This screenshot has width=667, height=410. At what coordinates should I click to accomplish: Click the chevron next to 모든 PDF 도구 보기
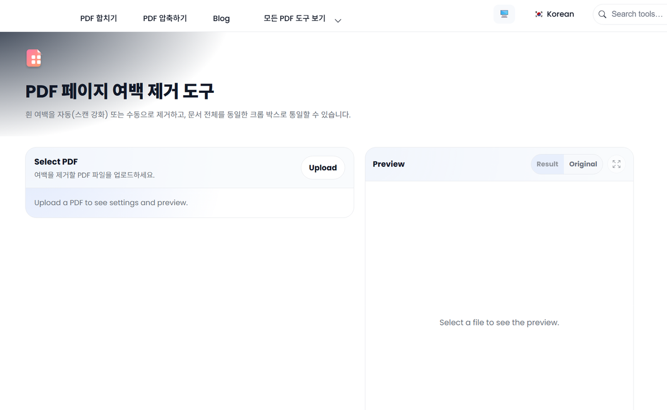(x=337, y=19)
